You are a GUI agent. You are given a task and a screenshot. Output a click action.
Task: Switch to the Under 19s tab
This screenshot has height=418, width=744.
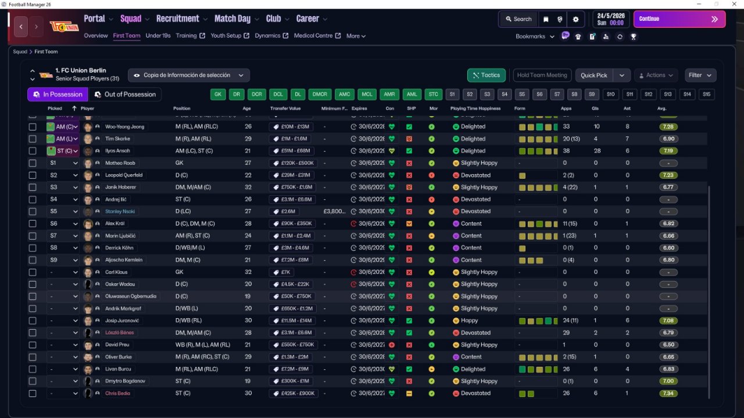pyautogui.click(x=158, y=36)
